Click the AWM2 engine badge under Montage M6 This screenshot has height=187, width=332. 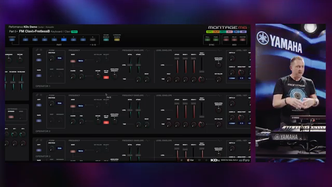coord(210,32)
